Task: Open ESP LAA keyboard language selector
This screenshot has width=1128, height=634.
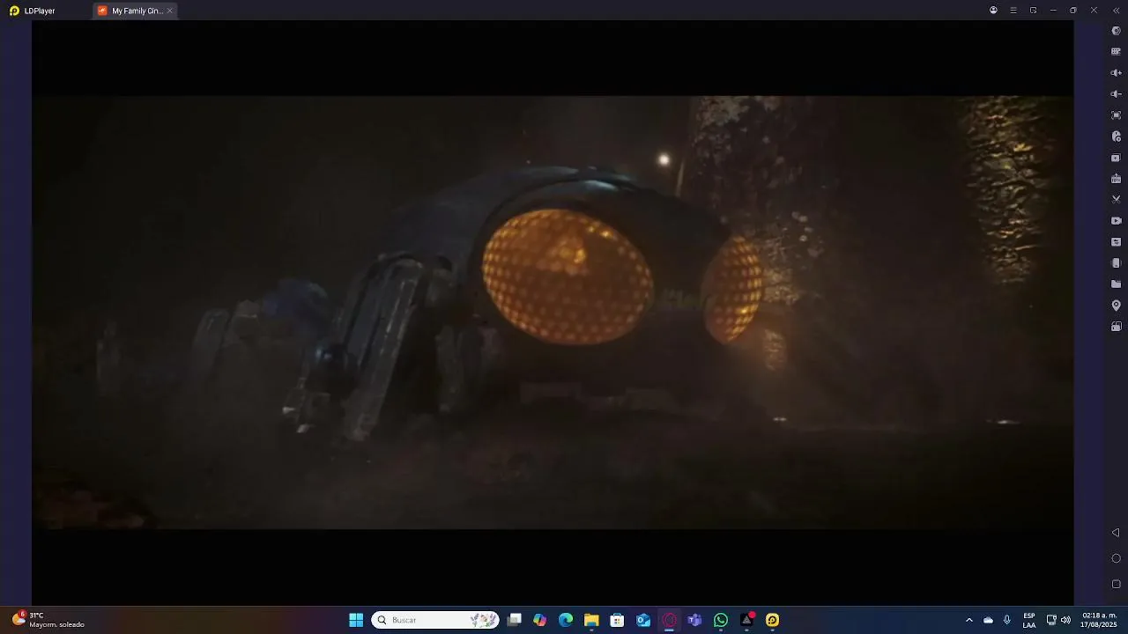Action: point(1029,620)
